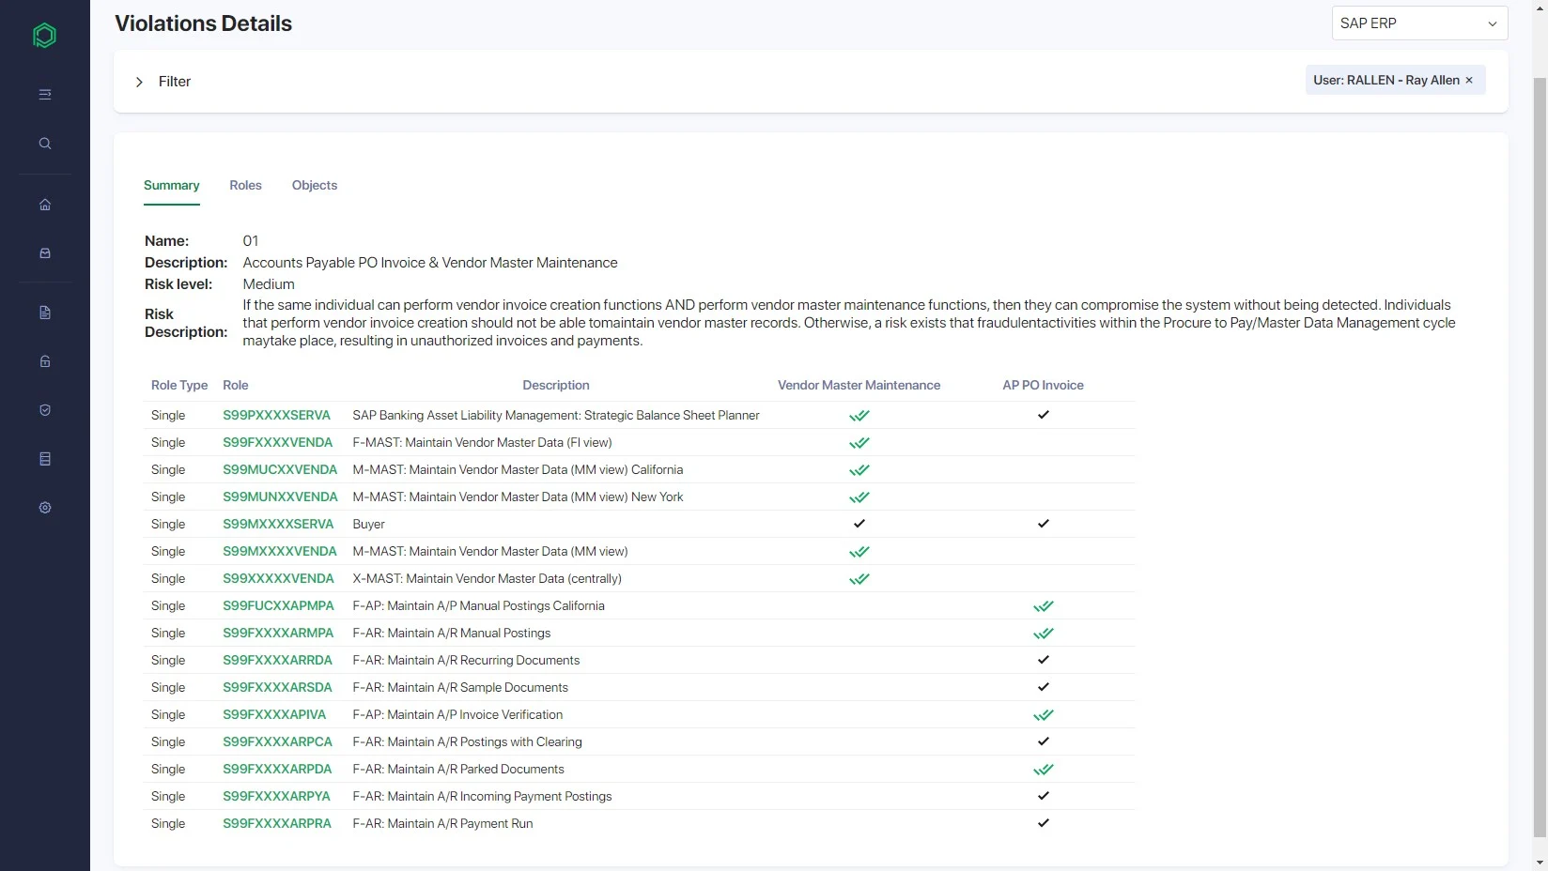
Task: Click the AP PO Invoice column header
Action: click(1043, 386)
